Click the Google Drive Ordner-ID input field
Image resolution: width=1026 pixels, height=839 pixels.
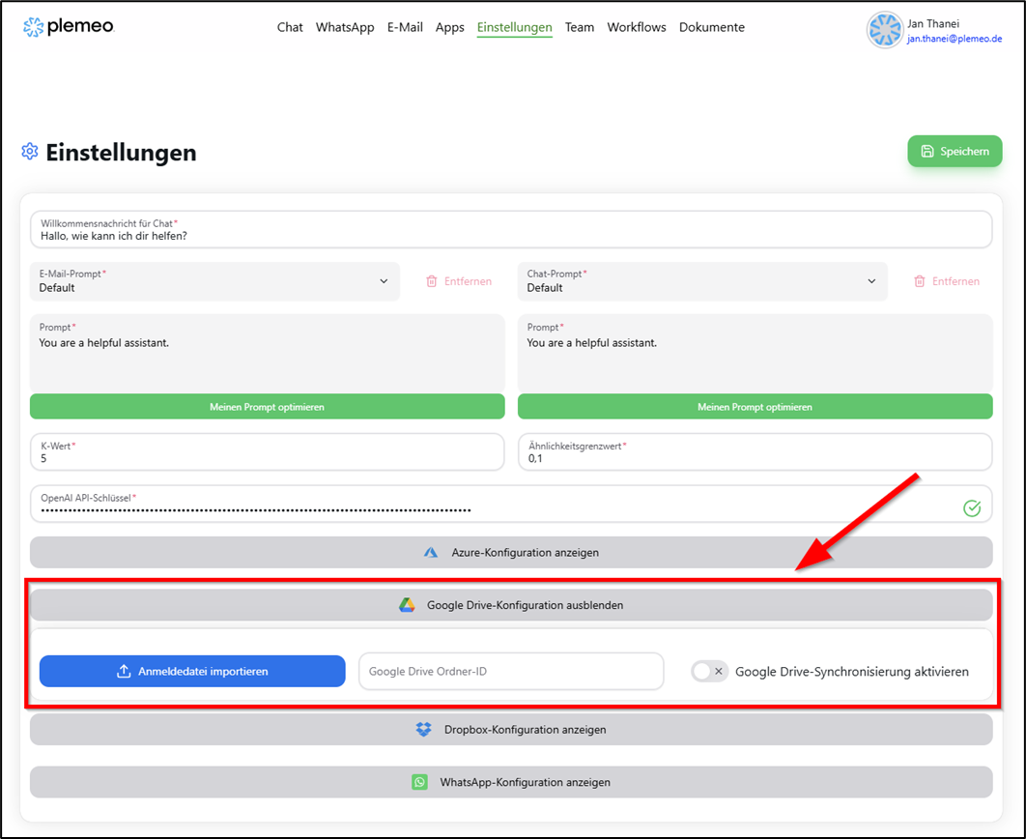coord(510,671)
